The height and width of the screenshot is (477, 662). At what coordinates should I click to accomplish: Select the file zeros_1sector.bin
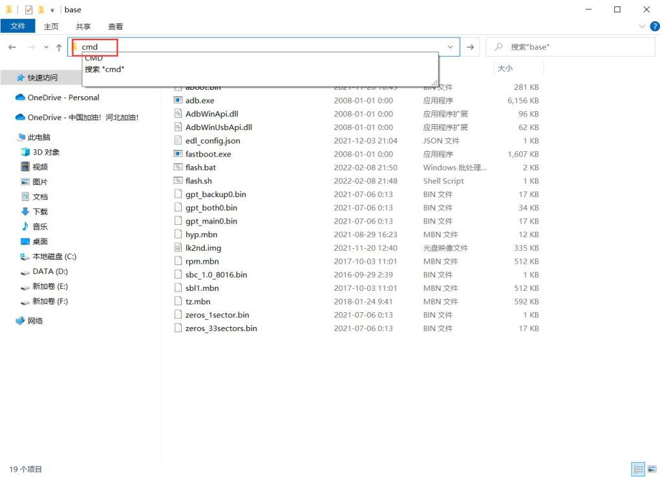(217, 315)
